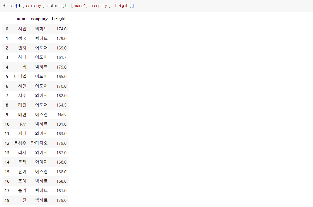Click the name cell 지수
The width and height of the screenshot is (313, 207).
pyautogui.click(x=22, y=96)
